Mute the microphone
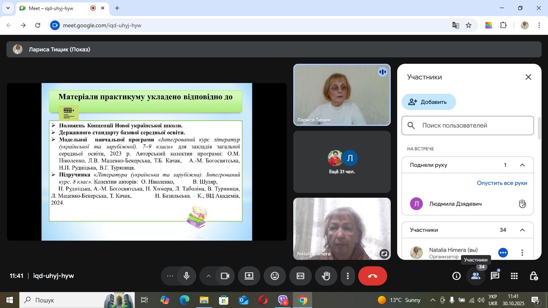548x308 pixels. 187,276
